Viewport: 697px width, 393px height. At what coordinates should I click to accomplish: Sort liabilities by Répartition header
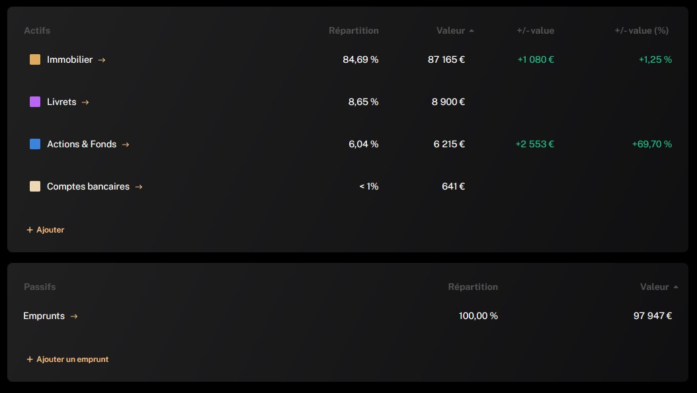tap(473, 287)
